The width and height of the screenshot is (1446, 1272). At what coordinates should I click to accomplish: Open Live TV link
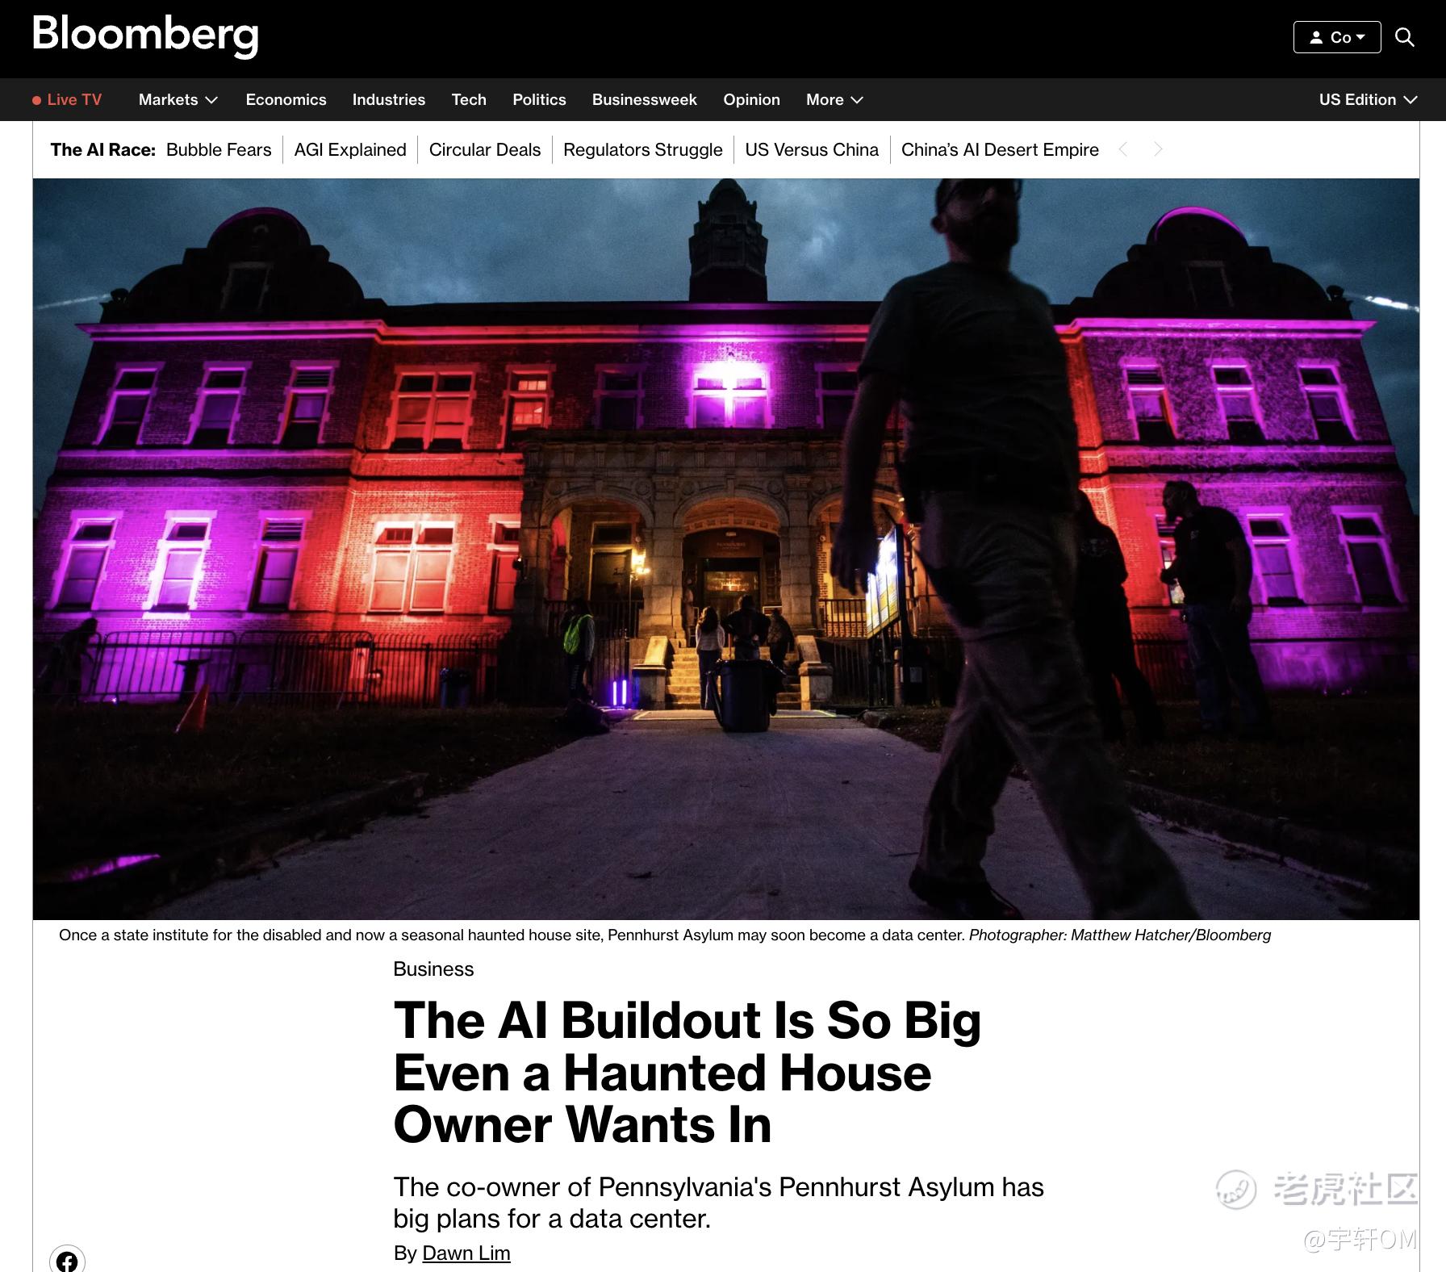click(x=67, y=99)
